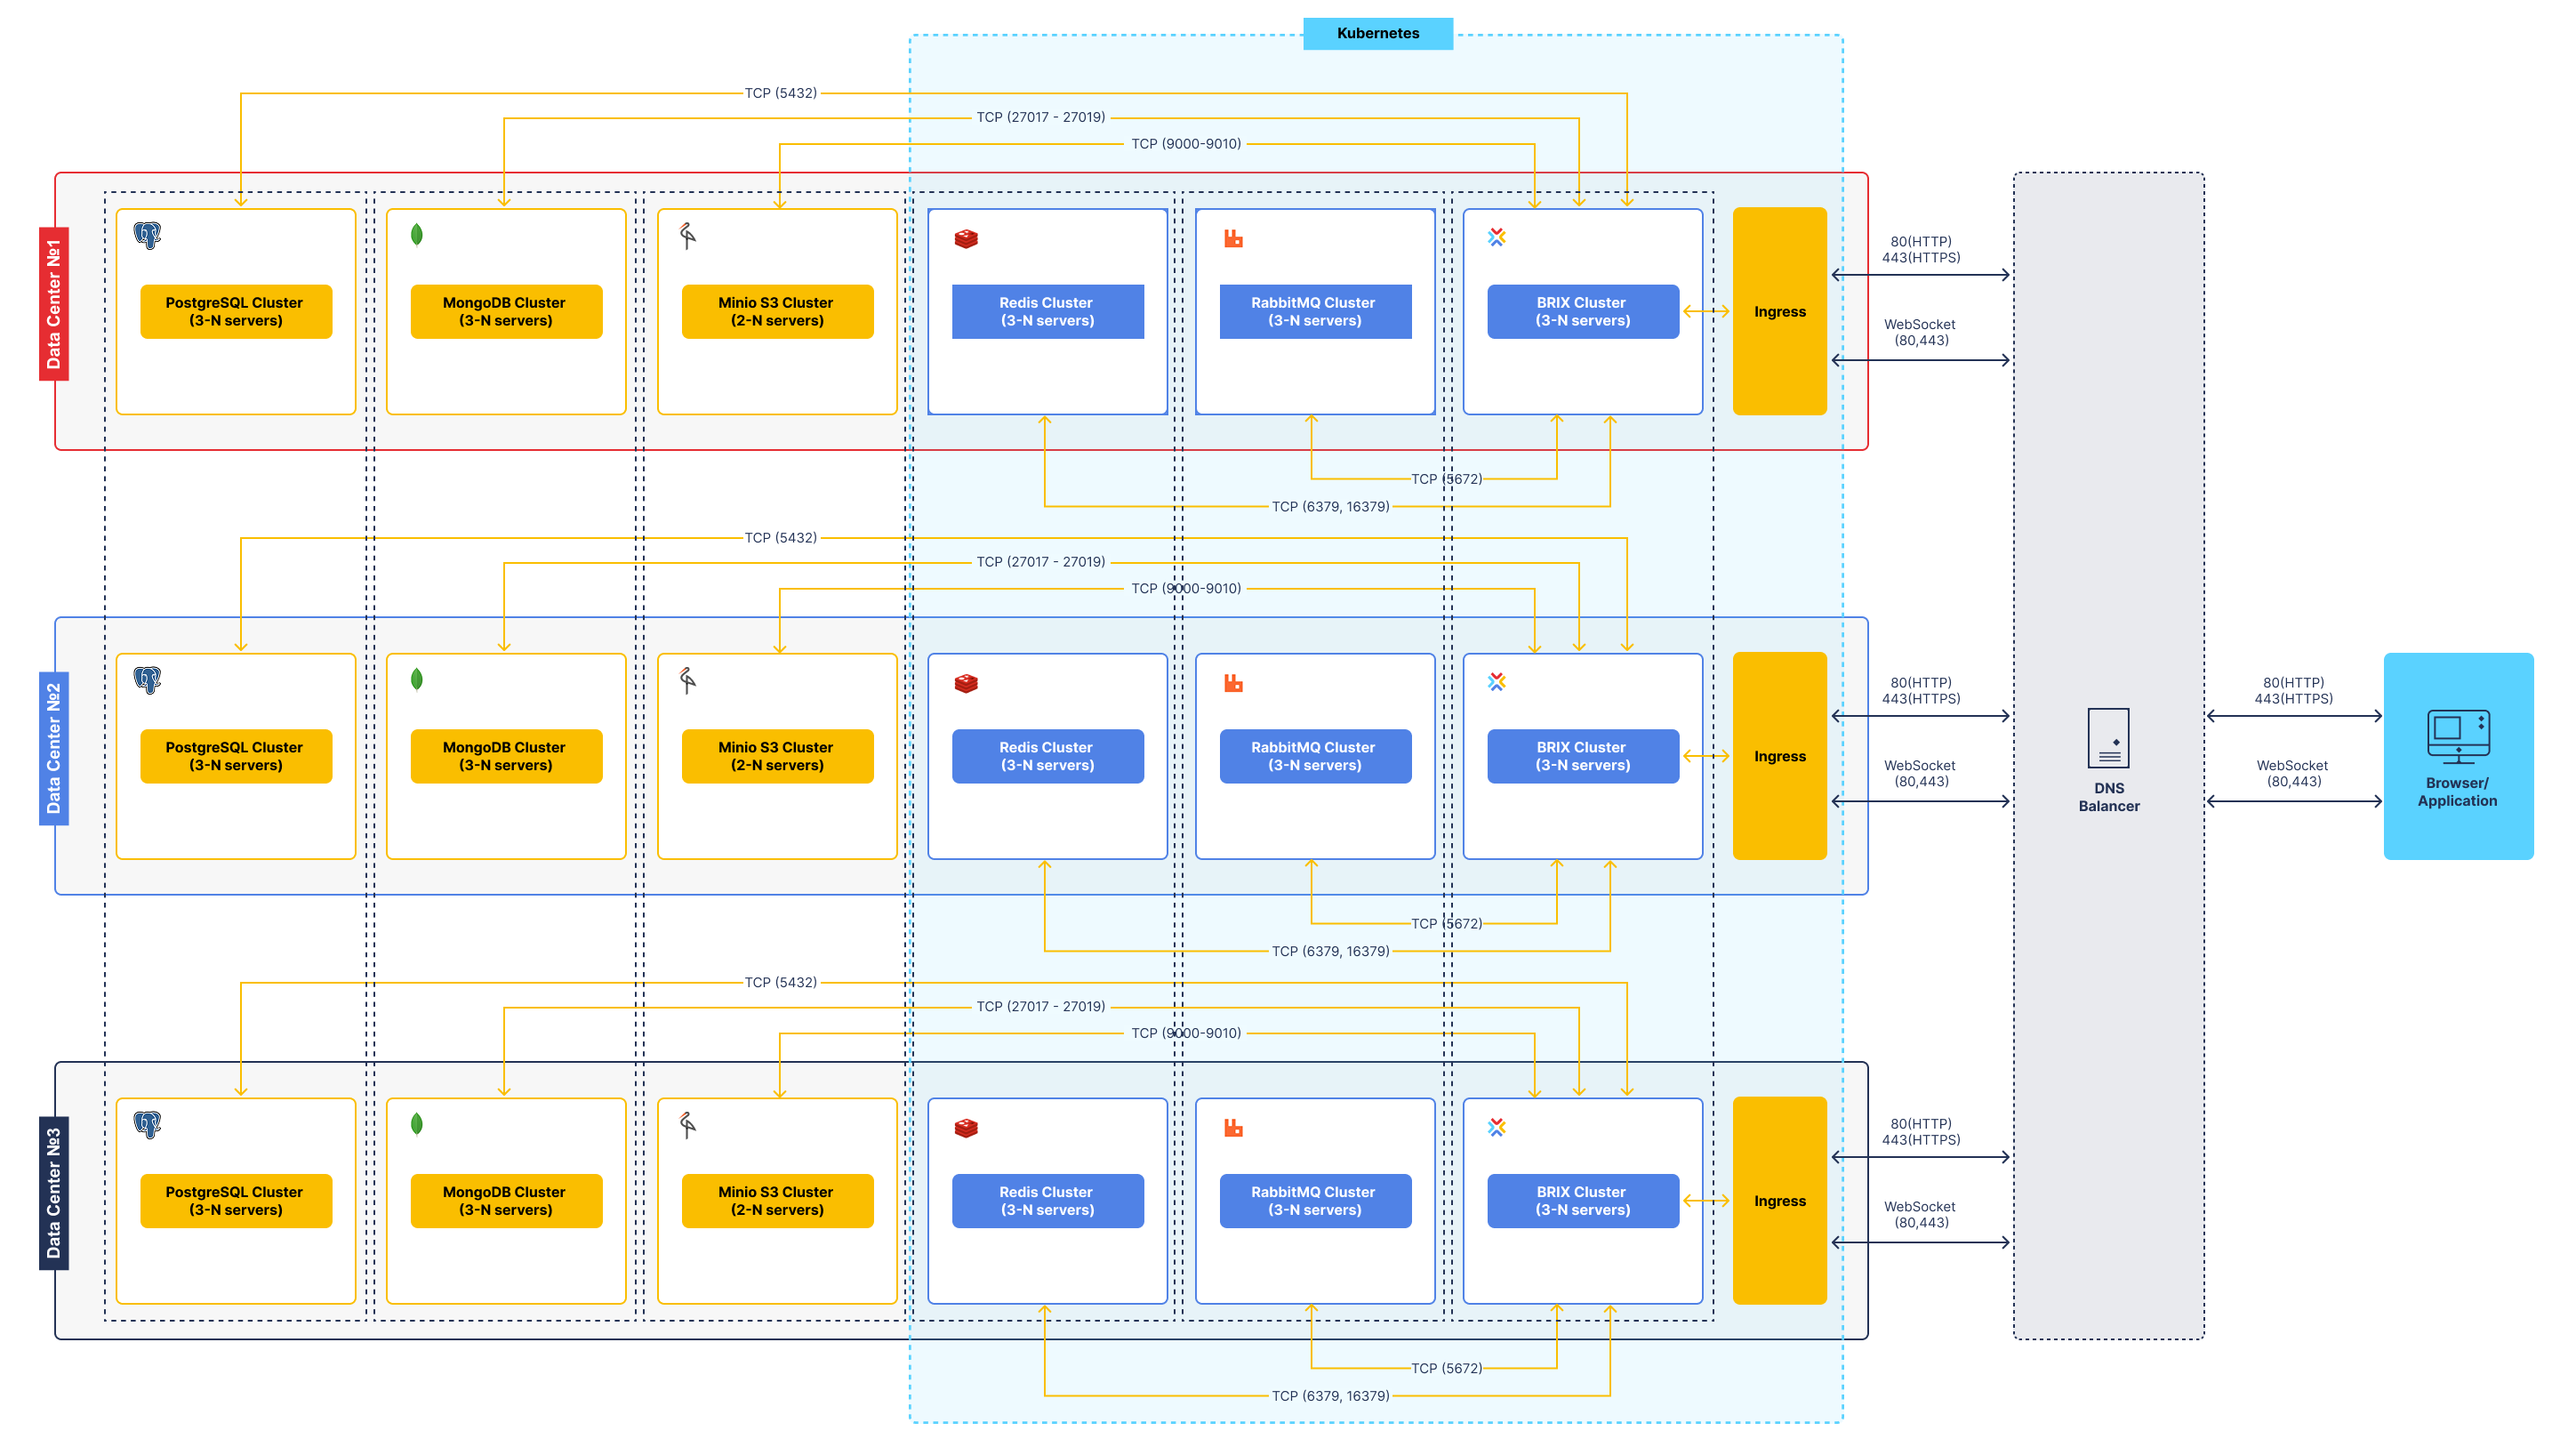Click the topmost TCP (5432) connection label
Image resolution: width=2576 pixels, height=1455 pixels.
coord(781,93)
